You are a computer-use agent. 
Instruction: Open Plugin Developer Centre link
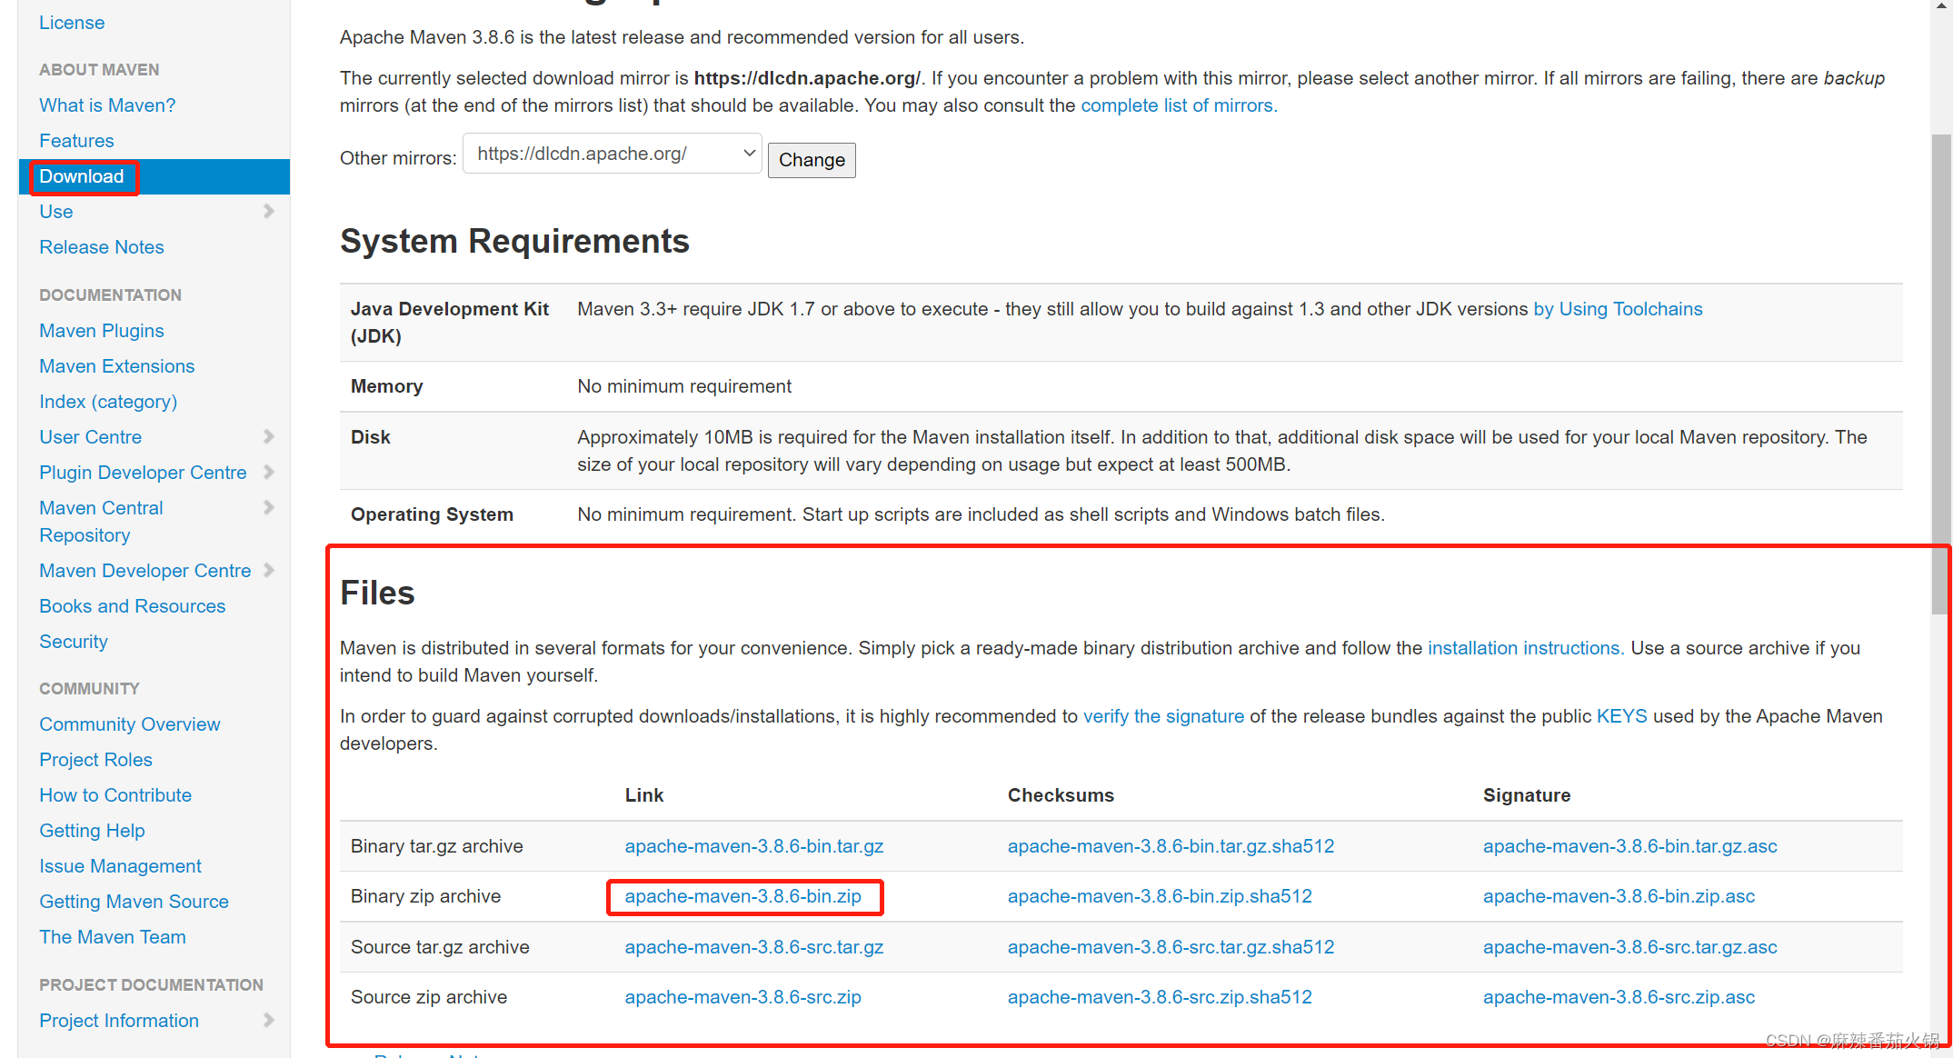pyautogui.click(x=143, y=473)
